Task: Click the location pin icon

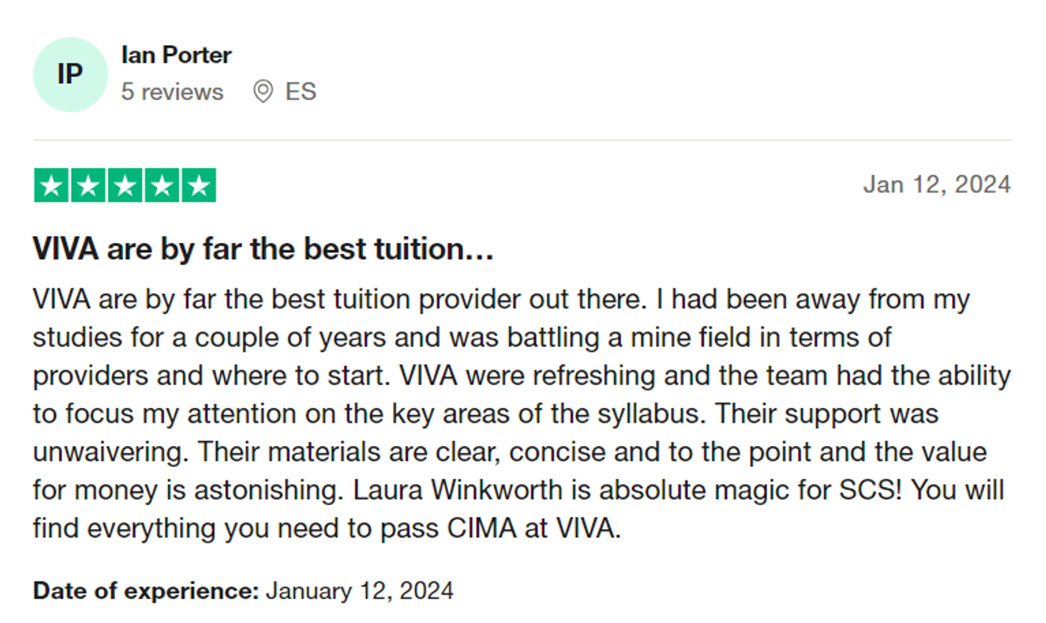Action: coord(262,92)
